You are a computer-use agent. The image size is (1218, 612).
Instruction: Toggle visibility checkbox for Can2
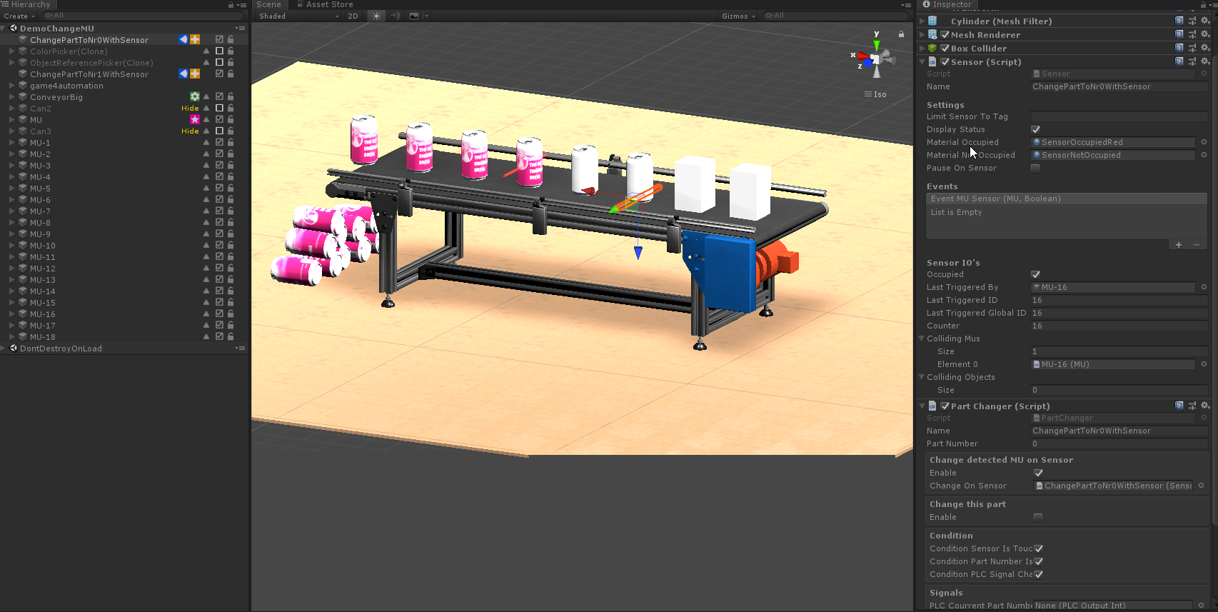(219, 109)
